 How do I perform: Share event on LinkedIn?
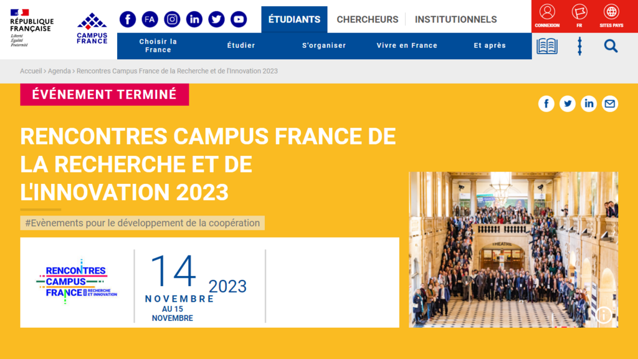tap(588, 104)
